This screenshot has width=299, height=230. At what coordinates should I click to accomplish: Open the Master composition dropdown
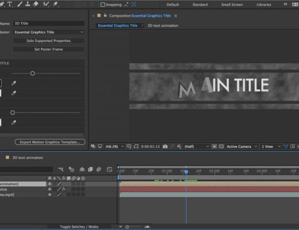pos(49,32)
